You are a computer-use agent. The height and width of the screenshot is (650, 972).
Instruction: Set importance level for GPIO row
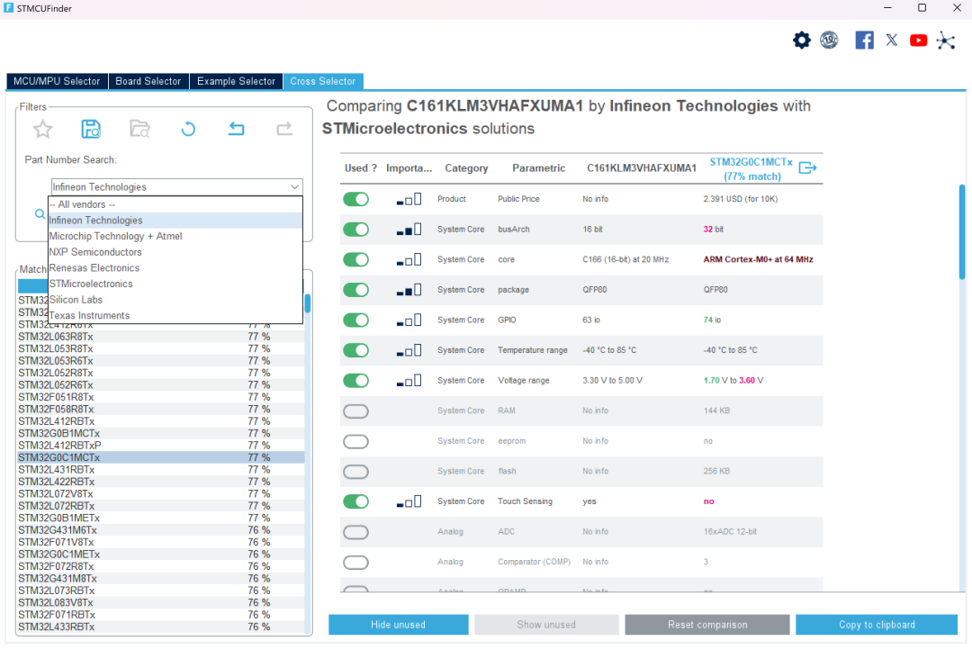409,320
